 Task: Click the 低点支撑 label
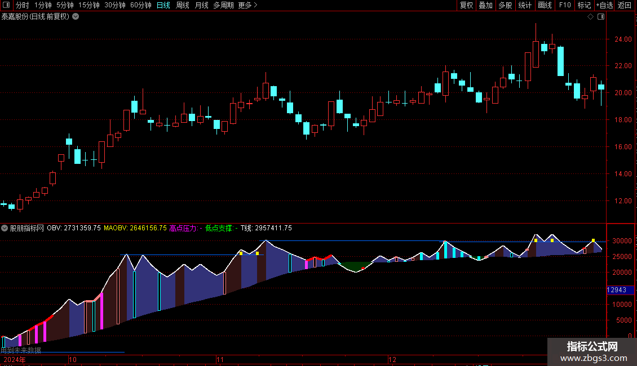click(x=222, y=228)
